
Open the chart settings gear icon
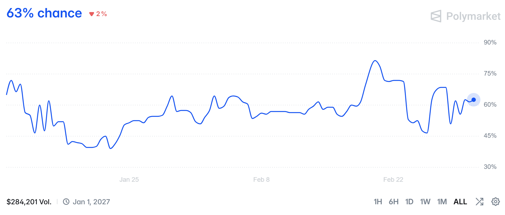pos(495,202)
